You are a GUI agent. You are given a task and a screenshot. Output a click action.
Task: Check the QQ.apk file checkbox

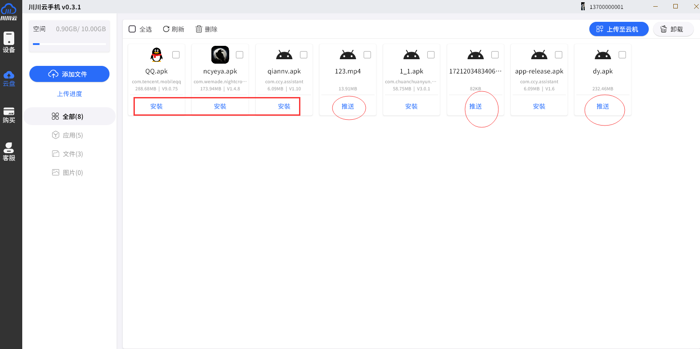[x=176, y=55]
